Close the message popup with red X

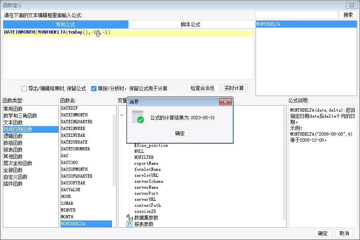[x=225, y=102]
